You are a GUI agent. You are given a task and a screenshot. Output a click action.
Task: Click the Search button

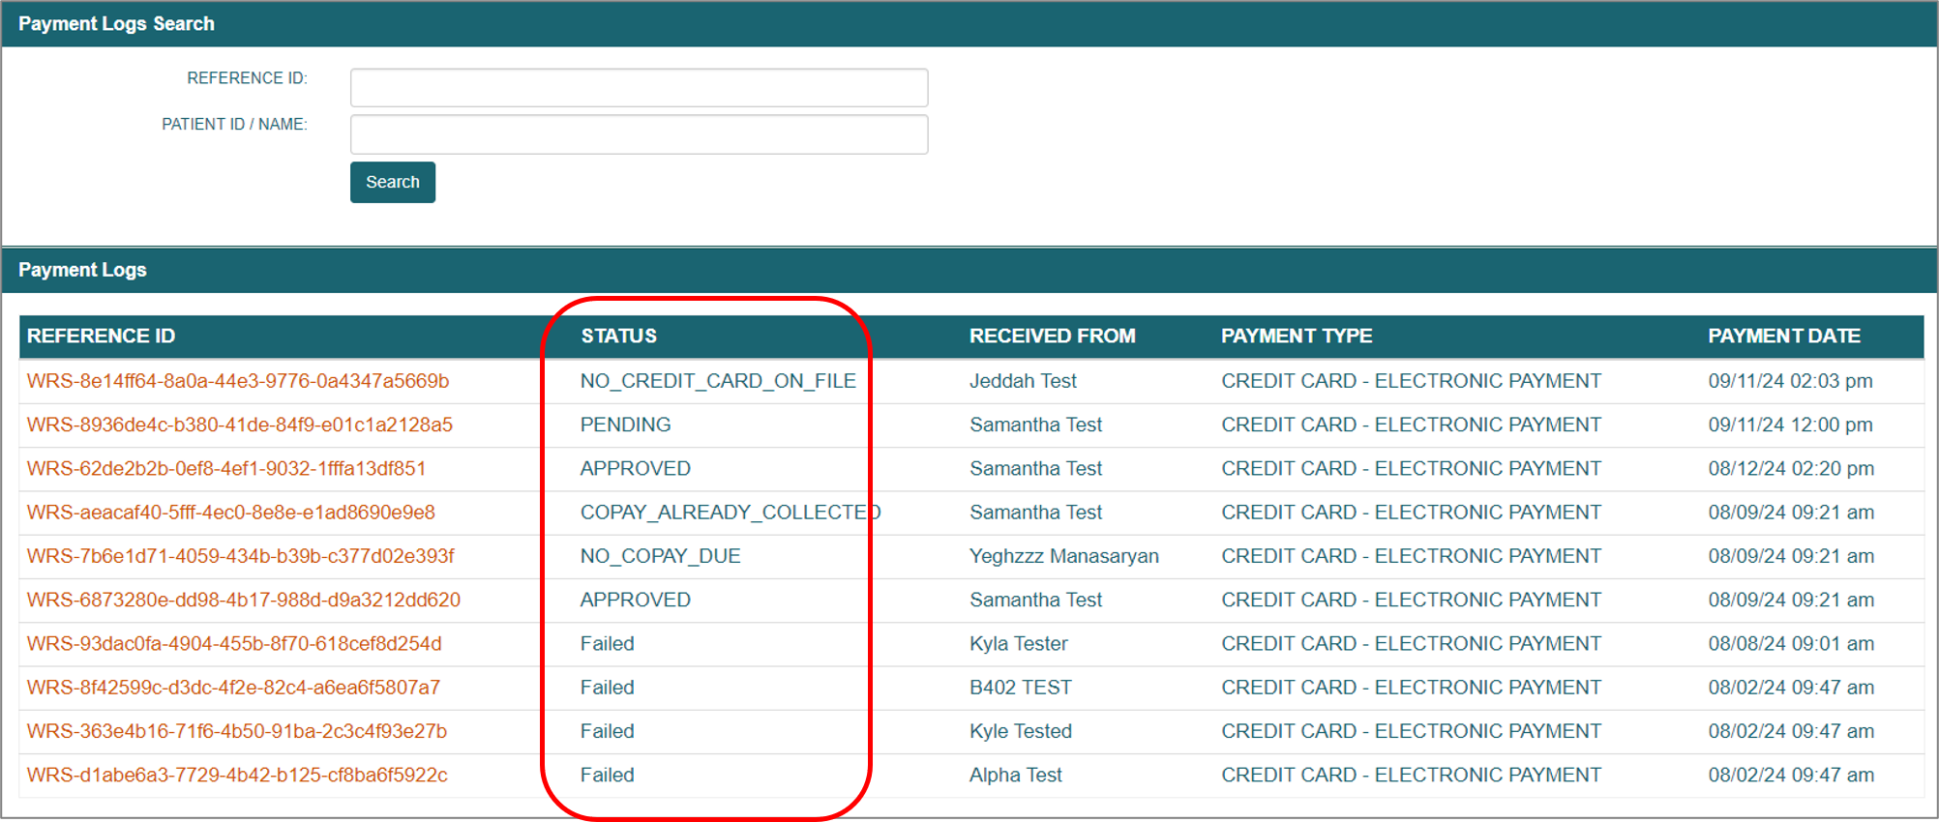pyautogui.click(x=392, y=182)
